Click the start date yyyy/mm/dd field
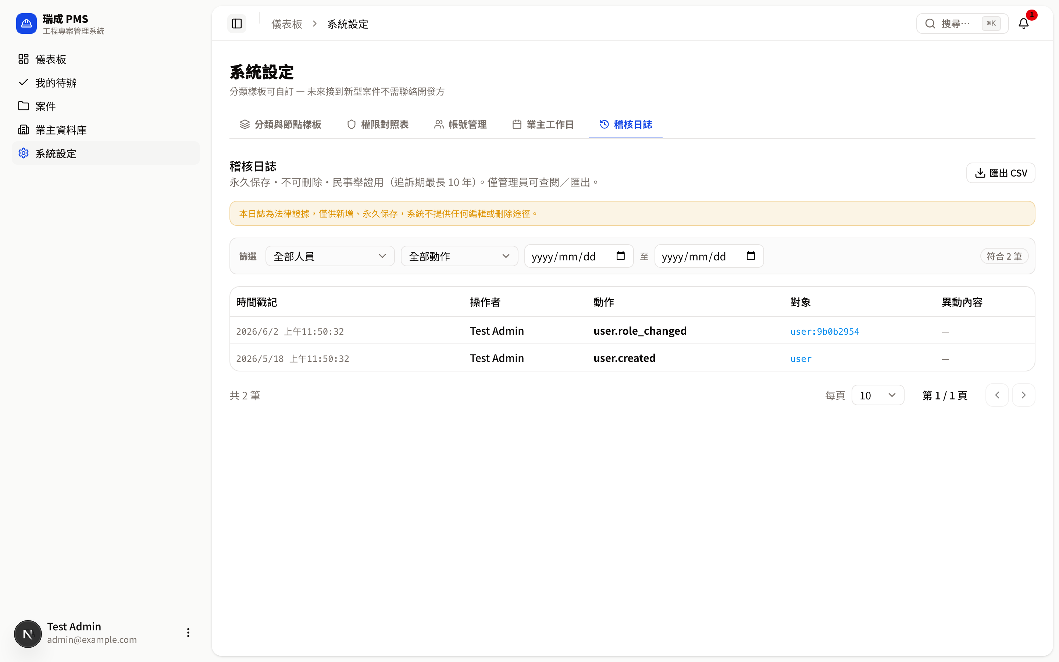 coord(578,256)
